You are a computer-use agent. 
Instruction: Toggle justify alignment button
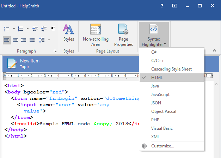click(32, 40)
